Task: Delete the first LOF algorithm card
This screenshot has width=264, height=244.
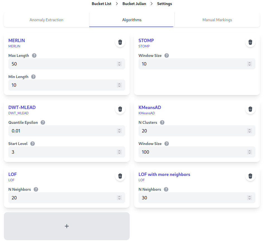Action: point(120,176)
